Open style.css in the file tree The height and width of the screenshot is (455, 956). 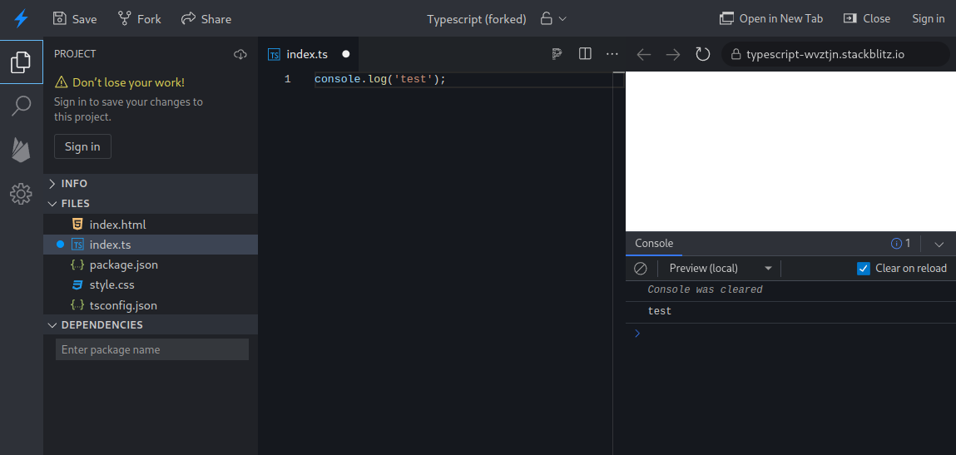151,284
